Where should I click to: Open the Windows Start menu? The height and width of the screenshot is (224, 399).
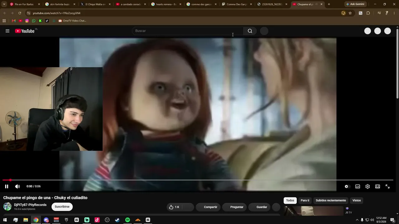point(5,220)
